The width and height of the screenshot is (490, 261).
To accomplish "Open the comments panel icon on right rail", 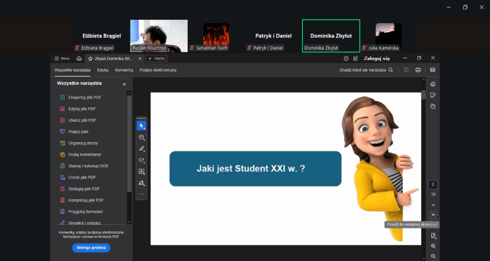I will 433,84.
